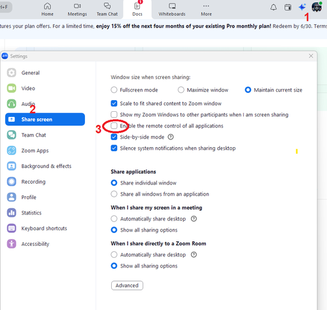The width and height of the screenshot is (327, 310).
Task: Click the Recording circle sidebar icon
Action: click(11, 182)
